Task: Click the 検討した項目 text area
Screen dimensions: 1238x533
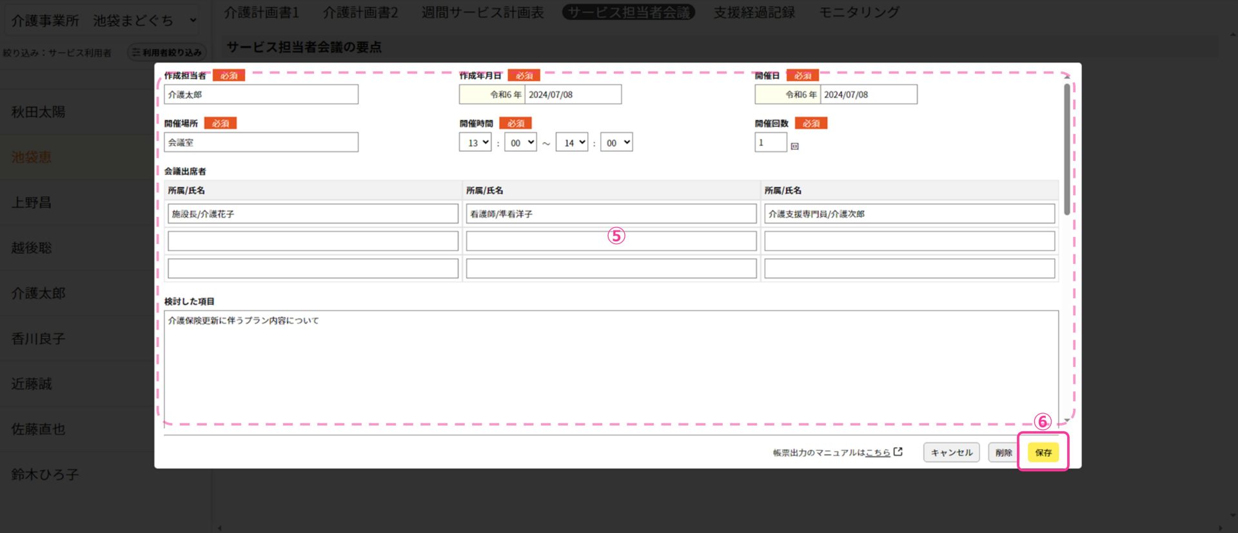Action: [x=611, y=367]
